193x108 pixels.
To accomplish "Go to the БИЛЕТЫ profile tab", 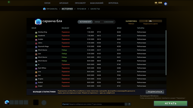I will pos(95,9).
